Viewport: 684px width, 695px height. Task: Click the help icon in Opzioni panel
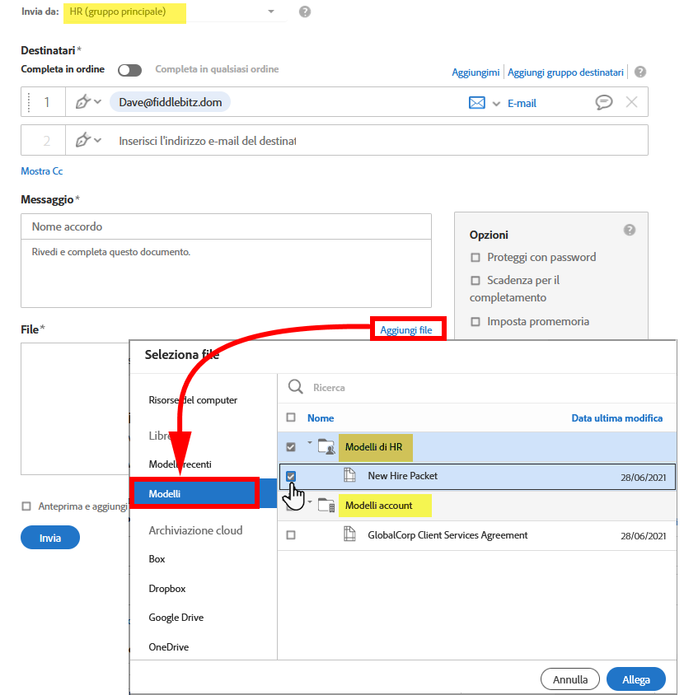(630, 230)
